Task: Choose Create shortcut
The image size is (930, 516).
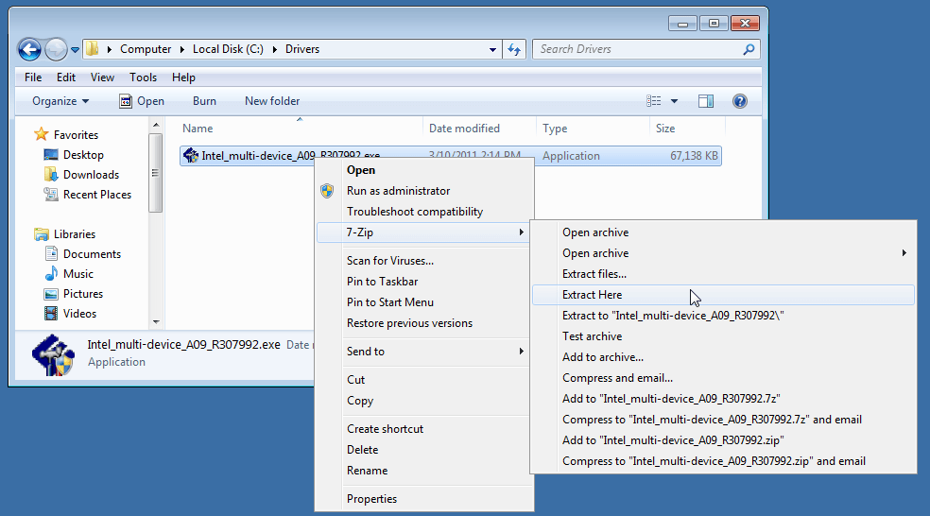Action: (424, 429)
